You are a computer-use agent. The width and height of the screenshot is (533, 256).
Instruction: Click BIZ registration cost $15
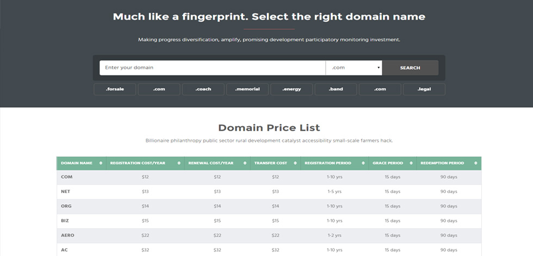click(145, 221)
